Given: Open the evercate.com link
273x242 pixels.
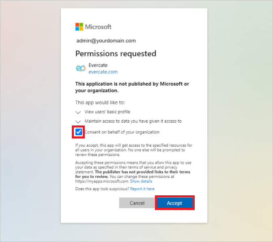Looking at the screenshot, I should coord(103,72).
